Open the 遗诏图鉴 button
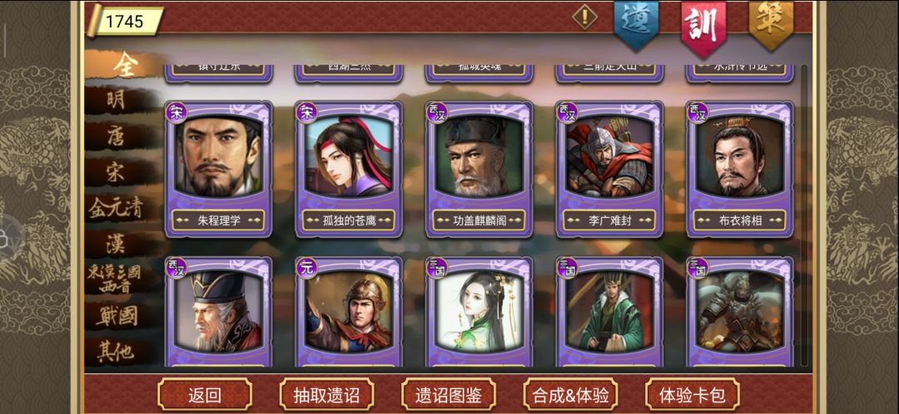This screenshot has width=899, height=414. [449, 395]
